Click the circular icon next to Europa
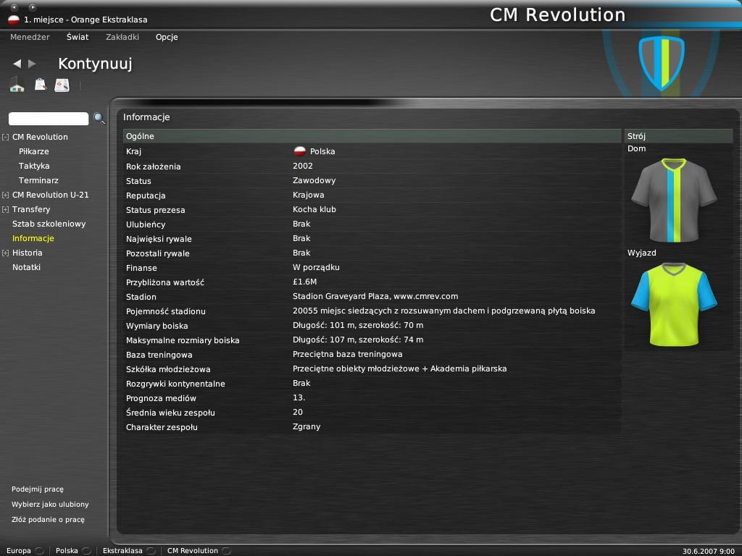Screen dimensions: 742x556 click(x=40, y=551)
